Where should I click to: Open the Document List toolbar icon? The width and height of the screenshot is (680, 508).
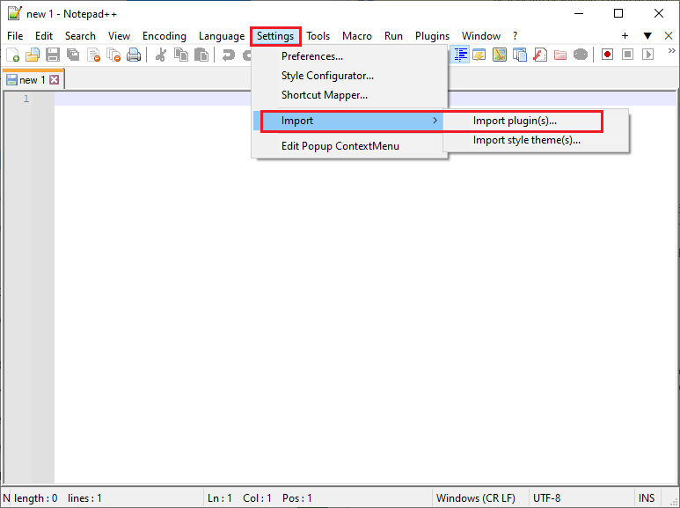520,55
